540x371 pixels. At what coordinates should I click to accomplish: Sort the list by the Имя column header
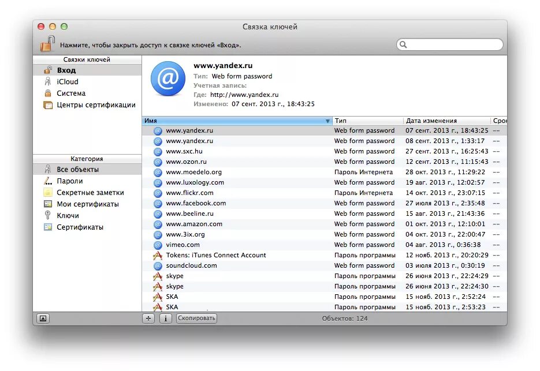[x=237, y=121]
